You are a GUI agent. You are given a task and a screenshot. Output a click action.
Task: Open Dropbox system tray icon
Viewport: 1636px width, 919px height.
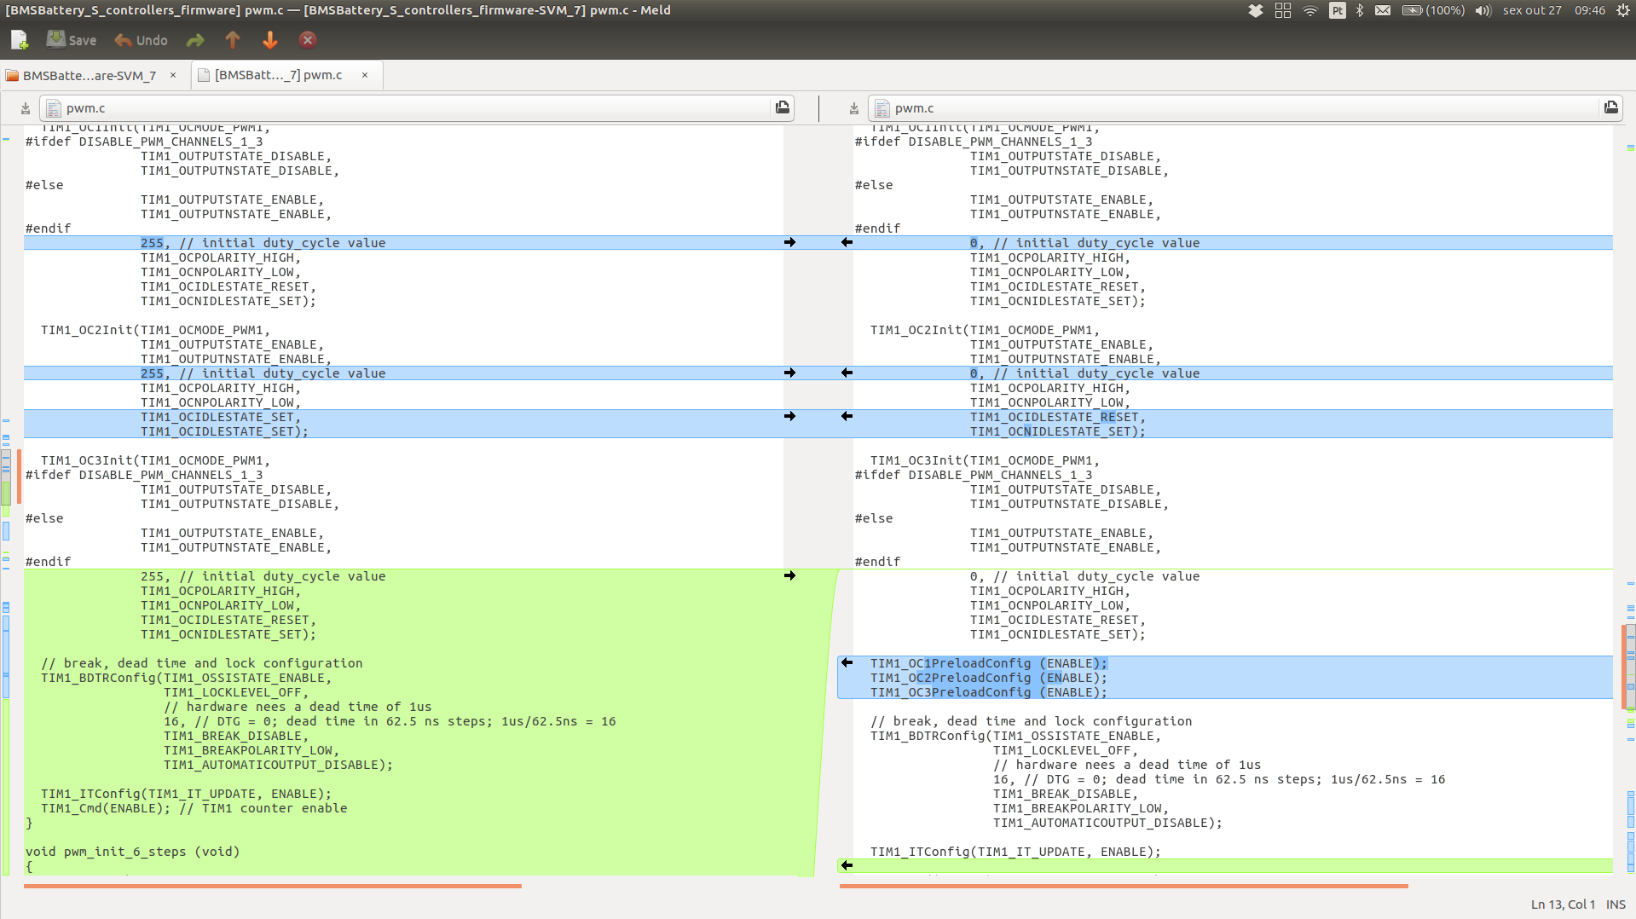point(1256,10)
